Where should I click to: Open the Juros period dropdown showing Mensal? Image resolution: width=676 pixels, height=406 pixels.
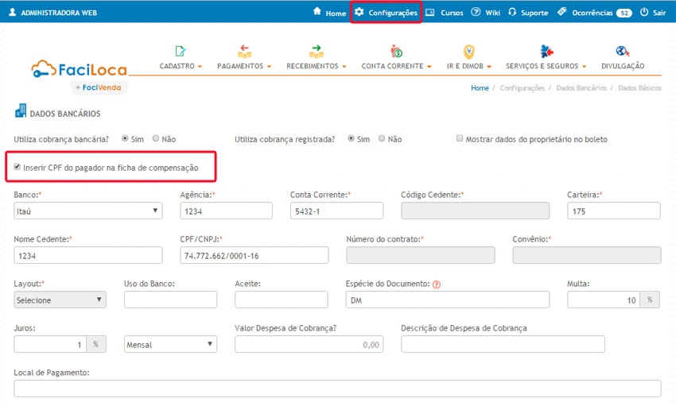pos(170,345)
